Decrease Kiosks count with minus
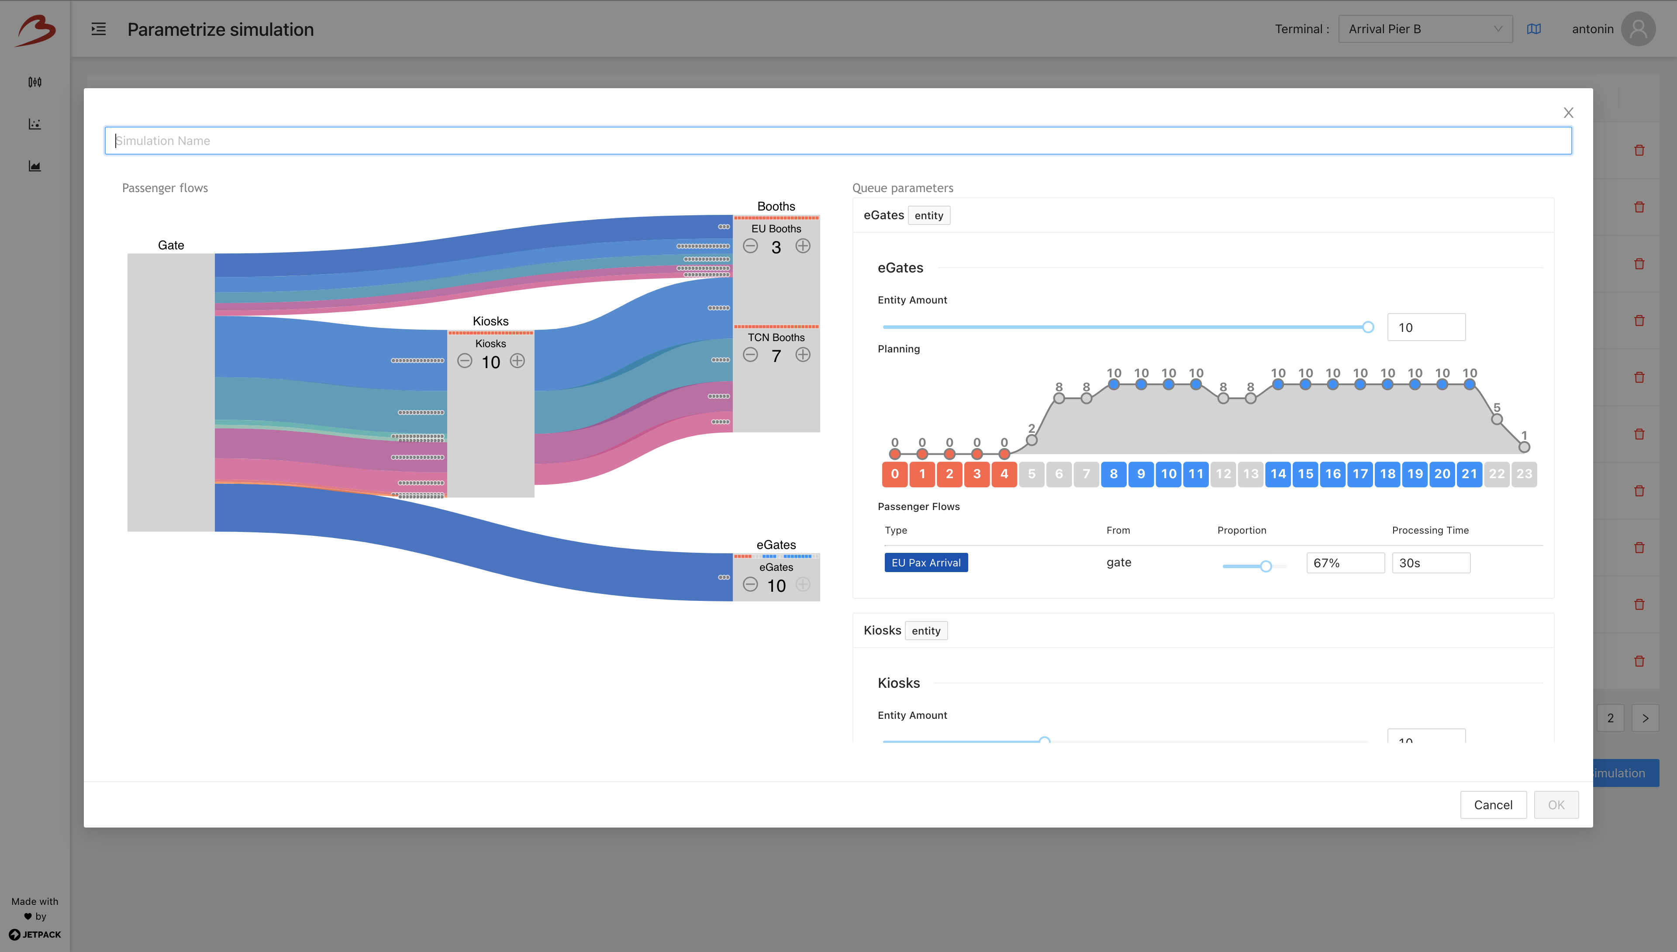 tap(465, 361)
